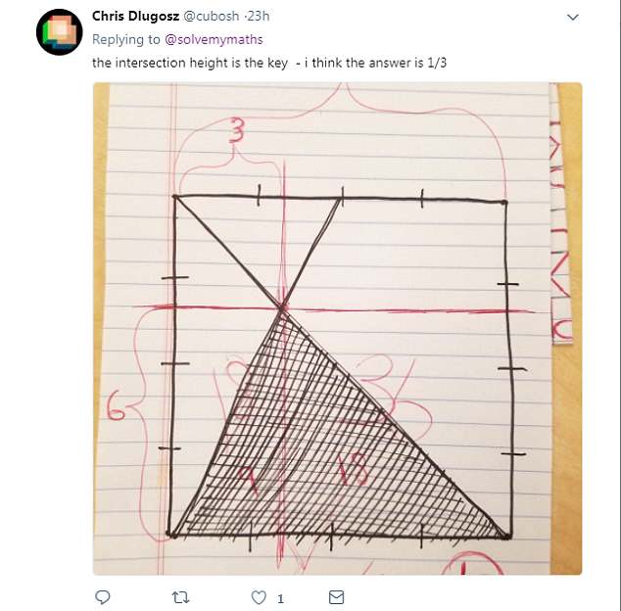Click the like count number 1
This screenshot has width=621, height=611.
pyautogui.click(x=280, y=597)
